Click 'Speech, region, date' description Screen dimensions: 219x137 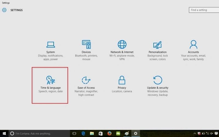pyautogui.click(x=51, y=91)
